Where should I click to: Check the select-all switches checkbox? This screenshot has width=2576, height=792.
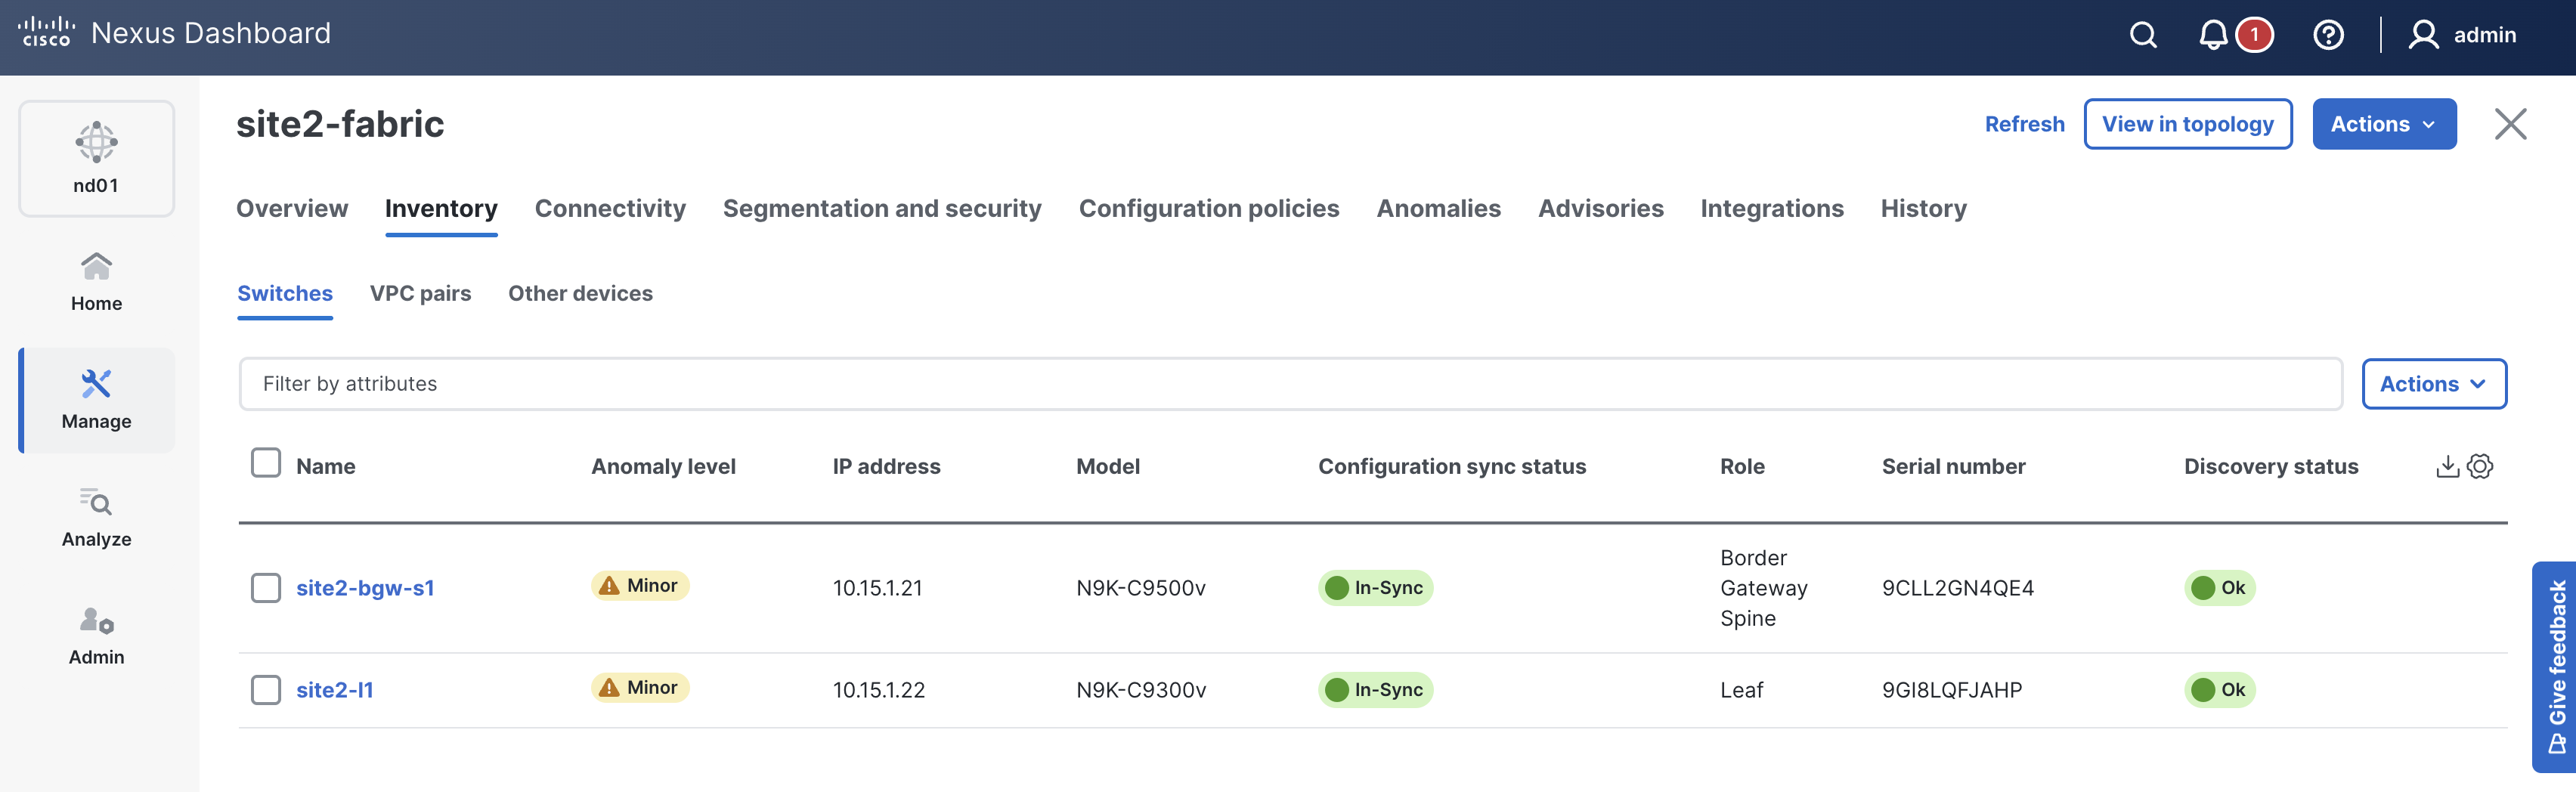point(266,463)
